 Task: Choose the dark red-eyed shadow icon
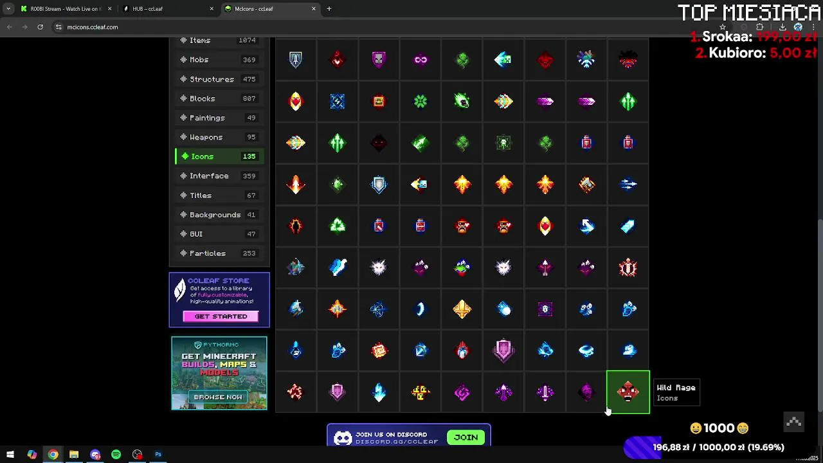(x=379, y=143)
